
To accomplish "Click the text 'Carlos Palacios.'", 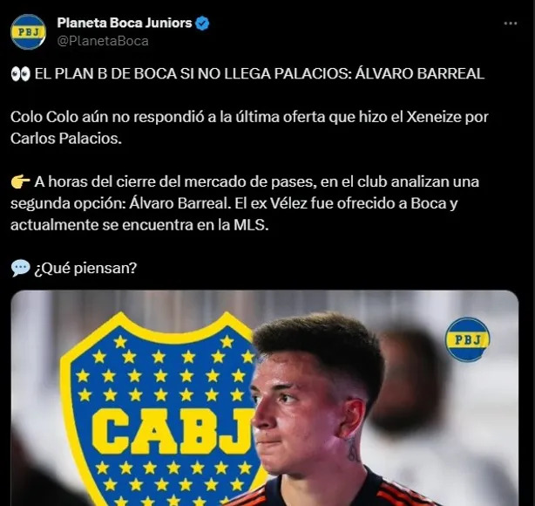I will point(66,139).
